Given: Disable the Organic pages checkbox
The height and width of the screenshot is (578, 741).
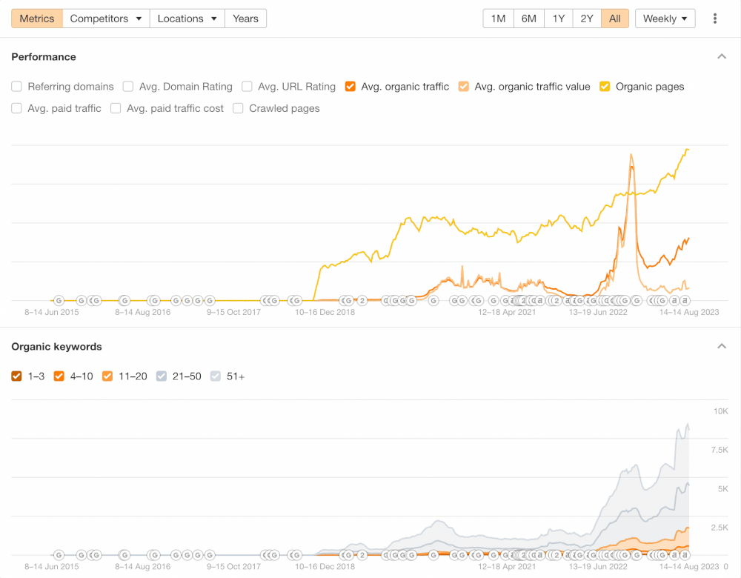Looking at the screenshot, I should pyautogui.click(x=605, y=87).
